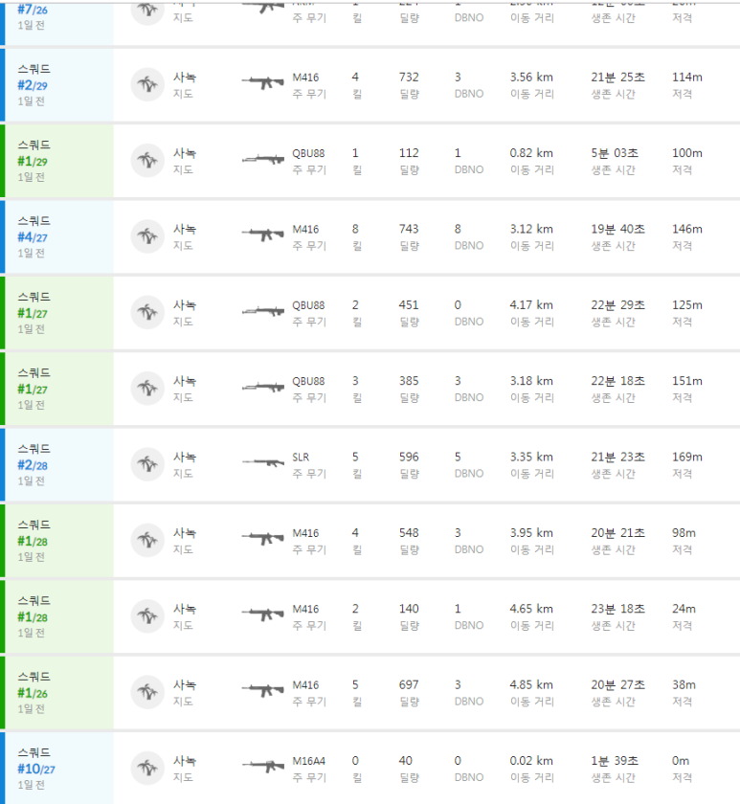Click the SLR weapon icon
The height and width of the screenshot is (804, 740).
(x=263, y=463)
